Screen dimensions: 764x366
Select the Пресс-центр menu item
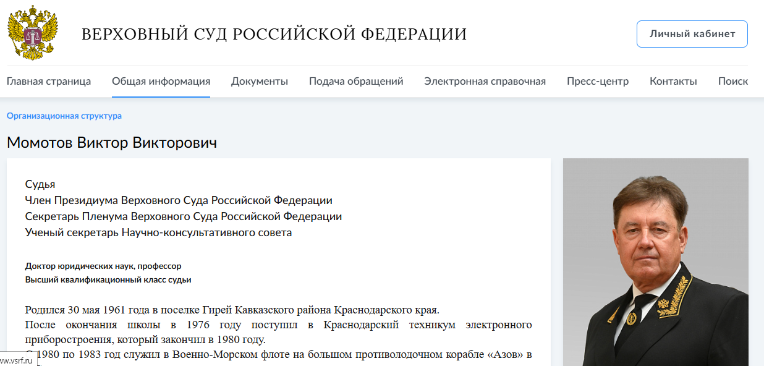click(597, 80)
